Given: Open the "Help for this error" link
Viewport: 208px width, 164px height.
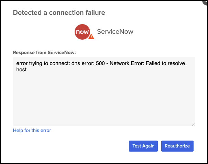Looking at the screenshot, I should pos(32,130).
